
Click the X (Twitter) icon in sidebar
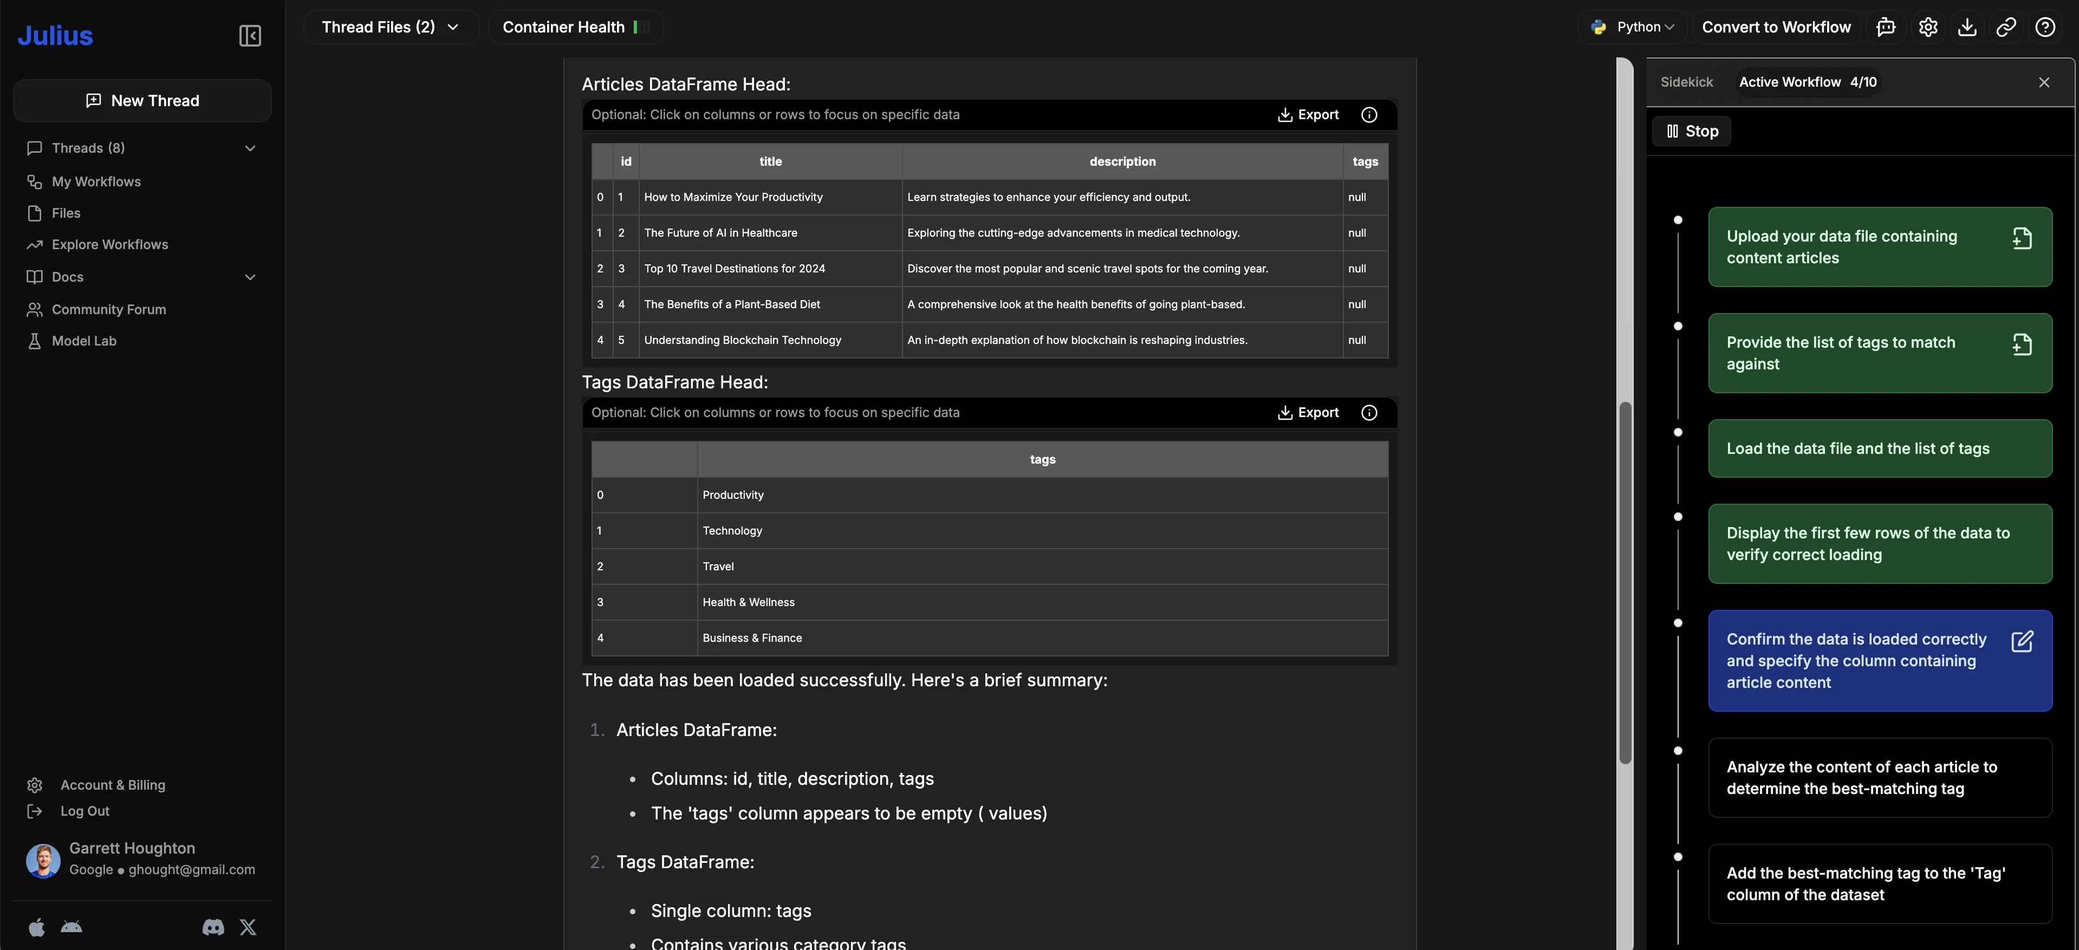point(248,927)
